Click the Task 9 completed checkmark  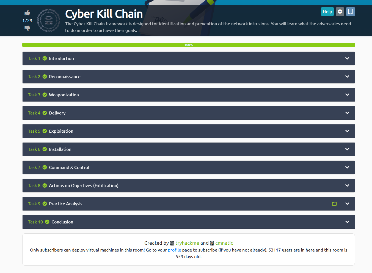tap(45, 204)
